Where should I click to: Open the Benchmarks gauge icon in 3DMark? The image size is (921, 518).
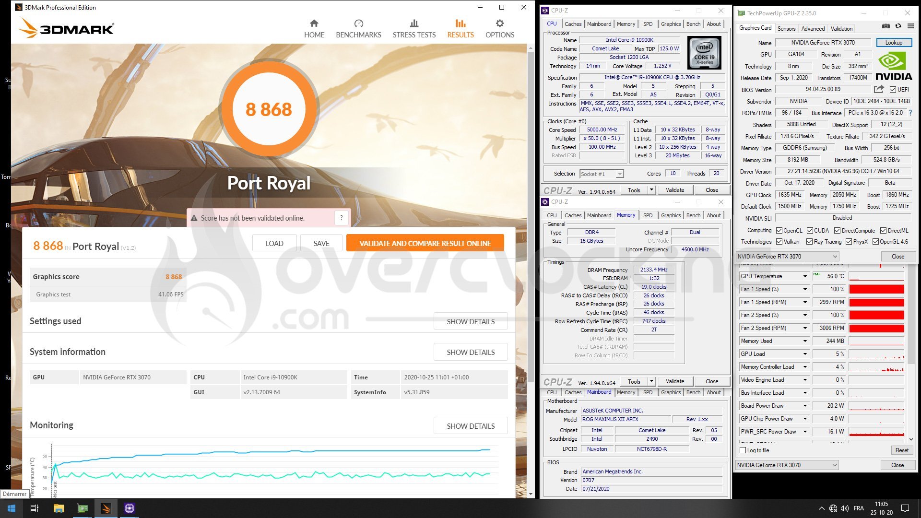click(358, 24)
